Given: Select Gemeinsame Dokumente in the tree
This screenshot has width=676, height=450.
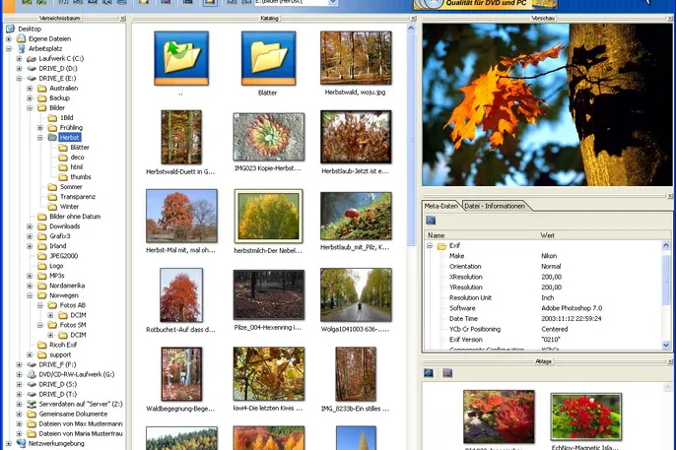Looking at the screenshot, I should (73, 414).
